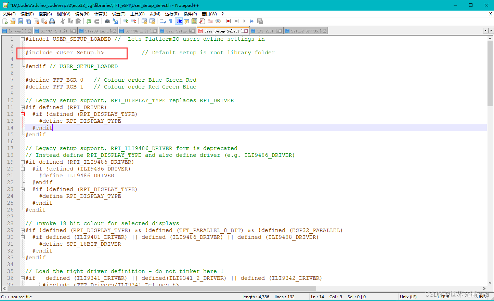The image size is (494, 301).
Task: Create a new document with the New icon
Action: [x=5, y=21]
